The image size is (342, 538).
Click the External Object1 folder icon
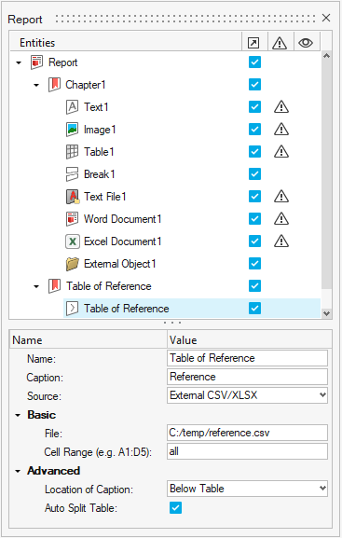pyautogui.click(x=73, y=264)
